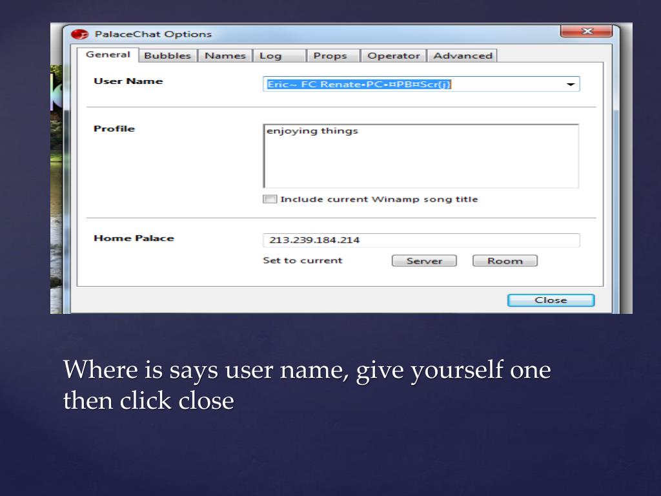
Task: Click the 'User Name' label
Action: click(x=128, y=81)
